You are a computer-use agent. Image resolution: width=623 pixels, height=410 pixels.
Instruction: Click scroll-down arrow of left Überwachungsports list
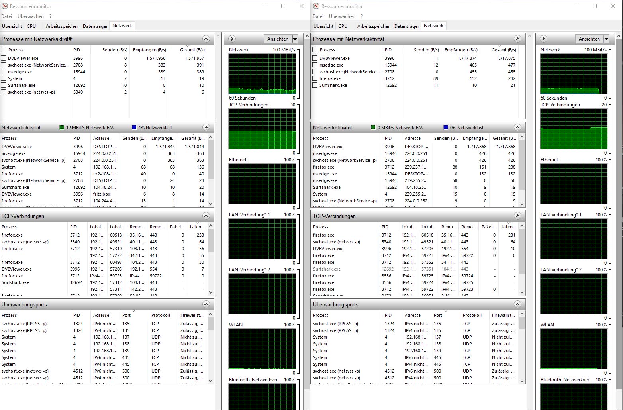tap(211, 381)
